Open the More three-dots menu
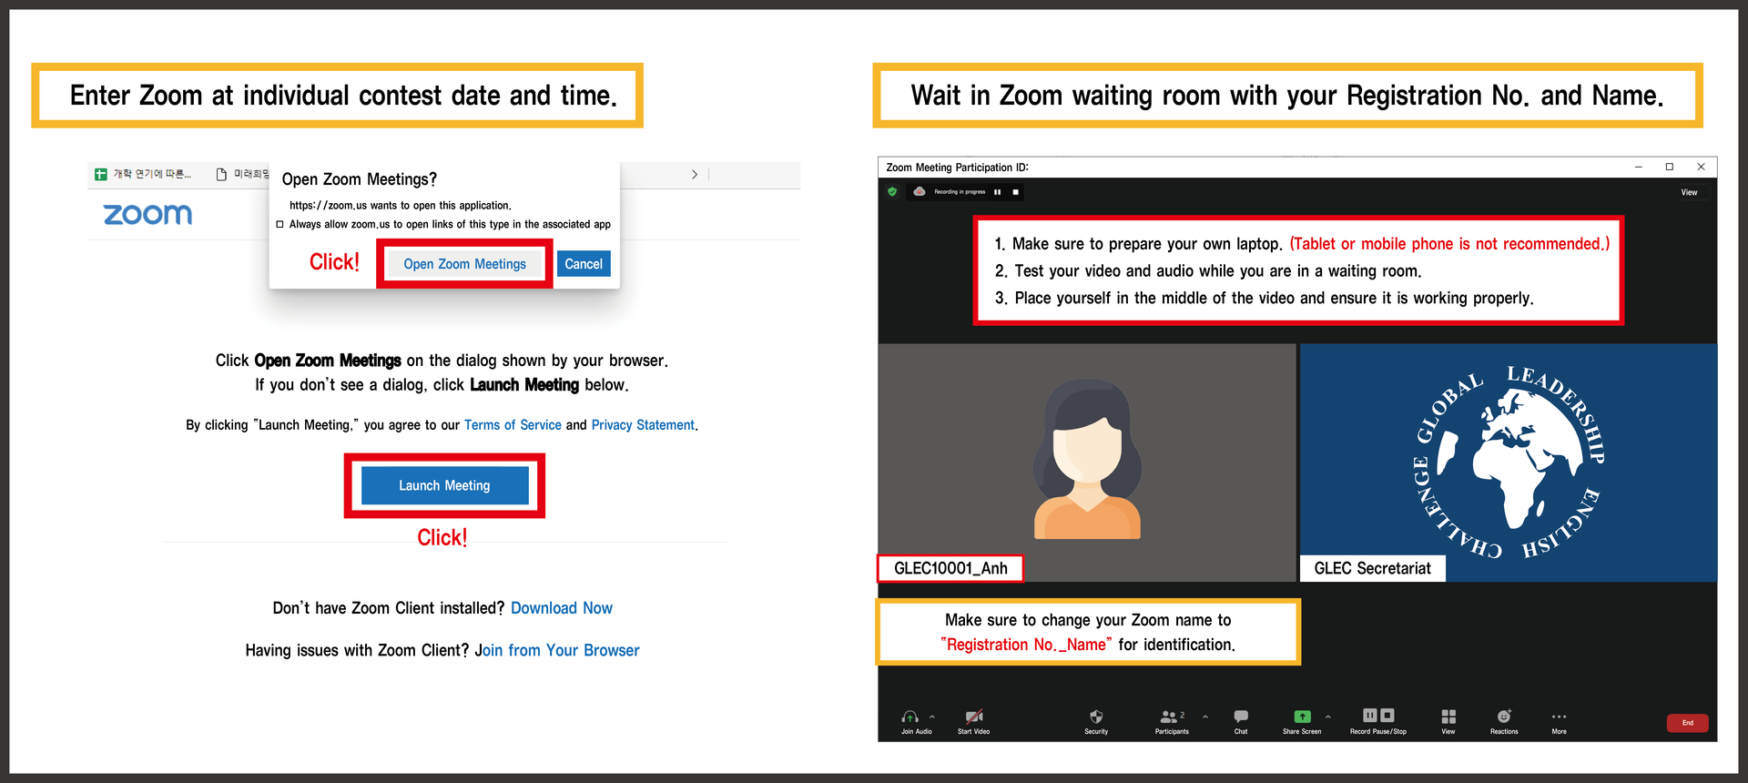This screenshot has height=783, width=1748. click(x=1560, y=717)
